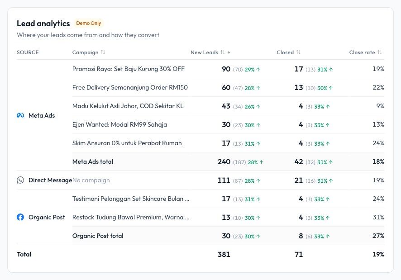Click the Closed column header
This screenshot has width=401, height=280.
coord(285,52)
